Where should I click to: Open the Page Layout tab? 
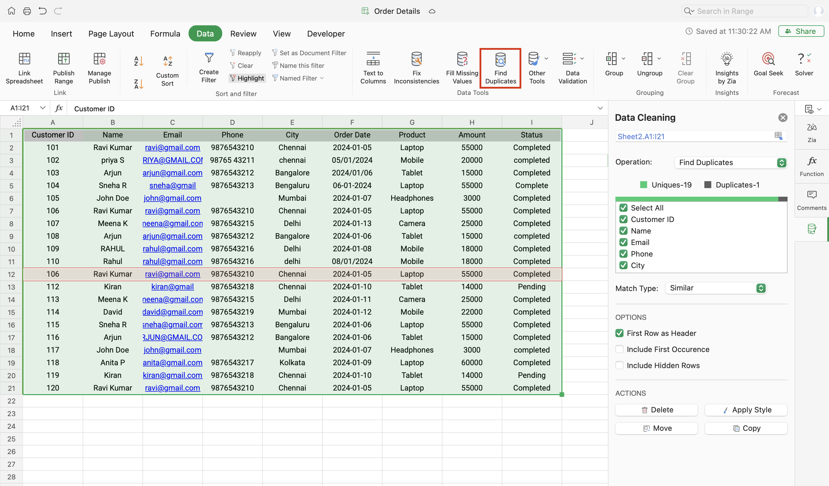(x=111, y=34)
